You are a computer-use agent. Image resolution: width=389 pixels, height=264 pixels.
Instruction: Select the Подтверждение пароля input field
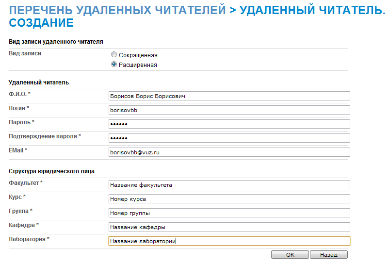[x=229, y=138]
